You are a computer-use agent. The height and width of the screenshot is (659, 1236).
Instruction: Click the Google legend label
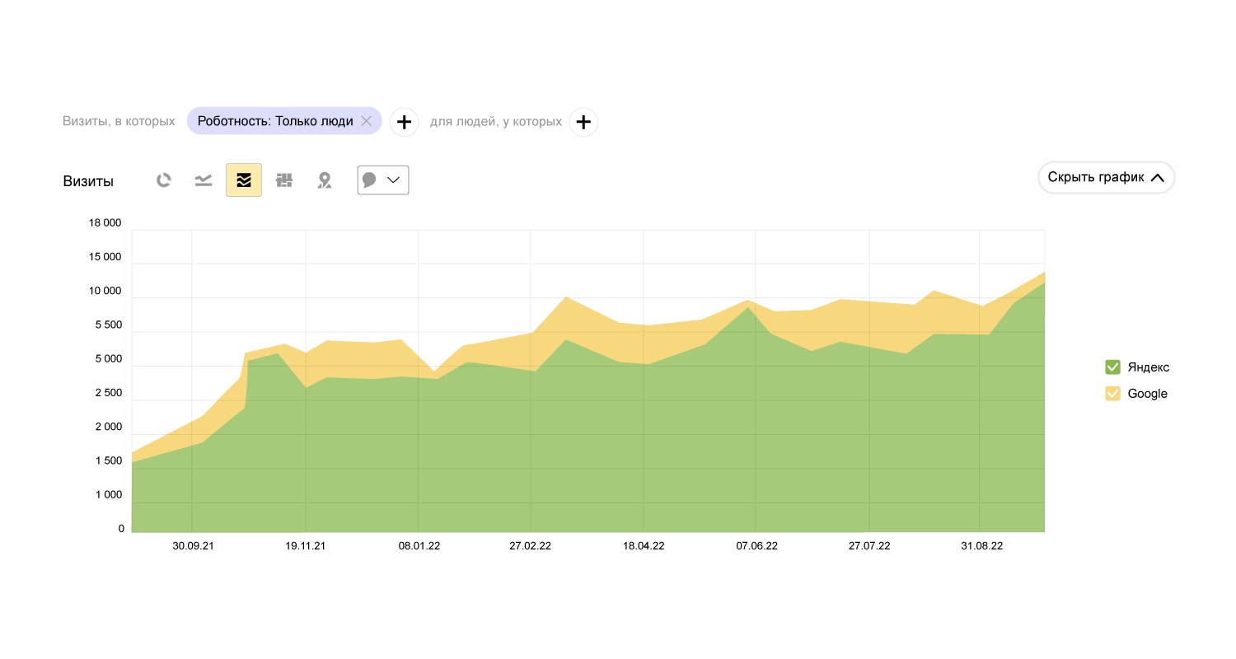click(x=1147, y=394)
